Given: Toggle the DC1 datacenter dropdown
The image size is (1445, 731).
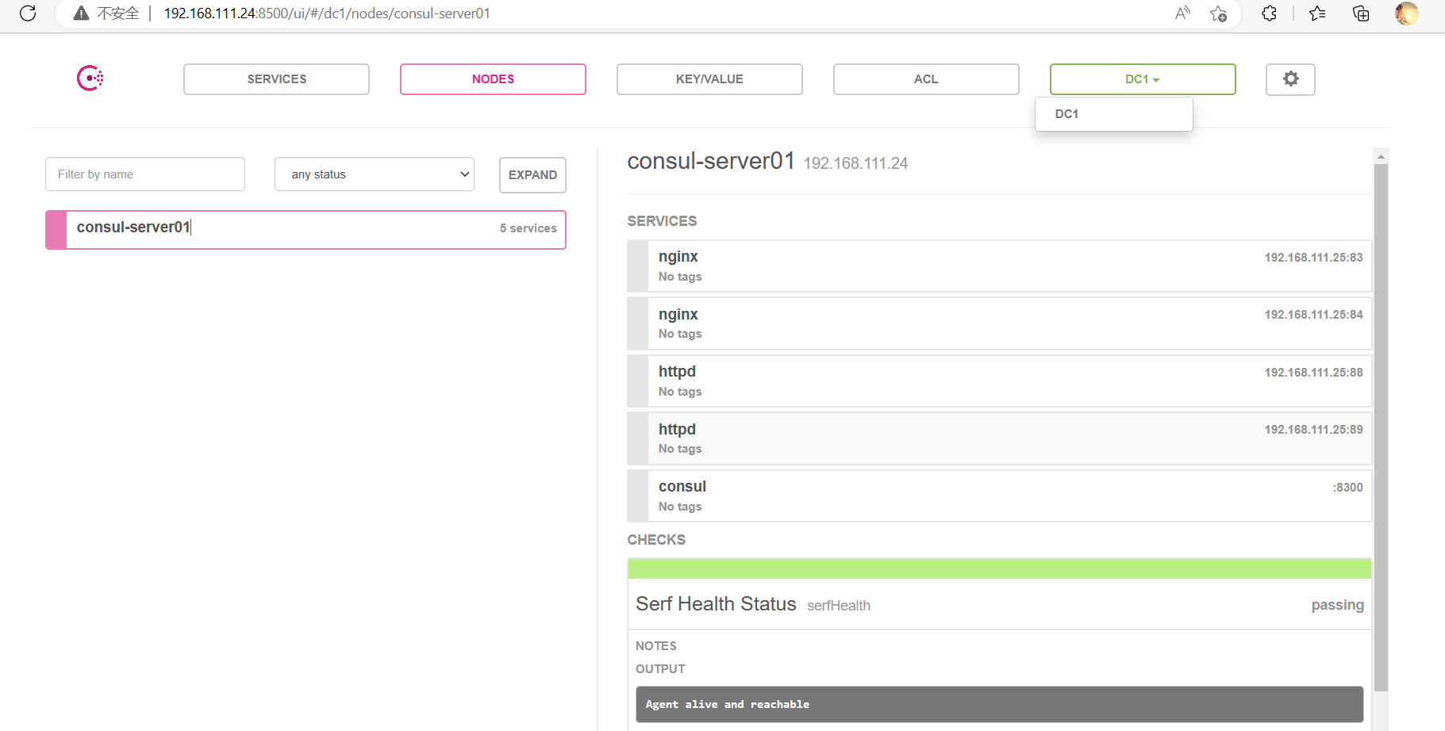Looking at the screenshot, I should point(1143,79).
